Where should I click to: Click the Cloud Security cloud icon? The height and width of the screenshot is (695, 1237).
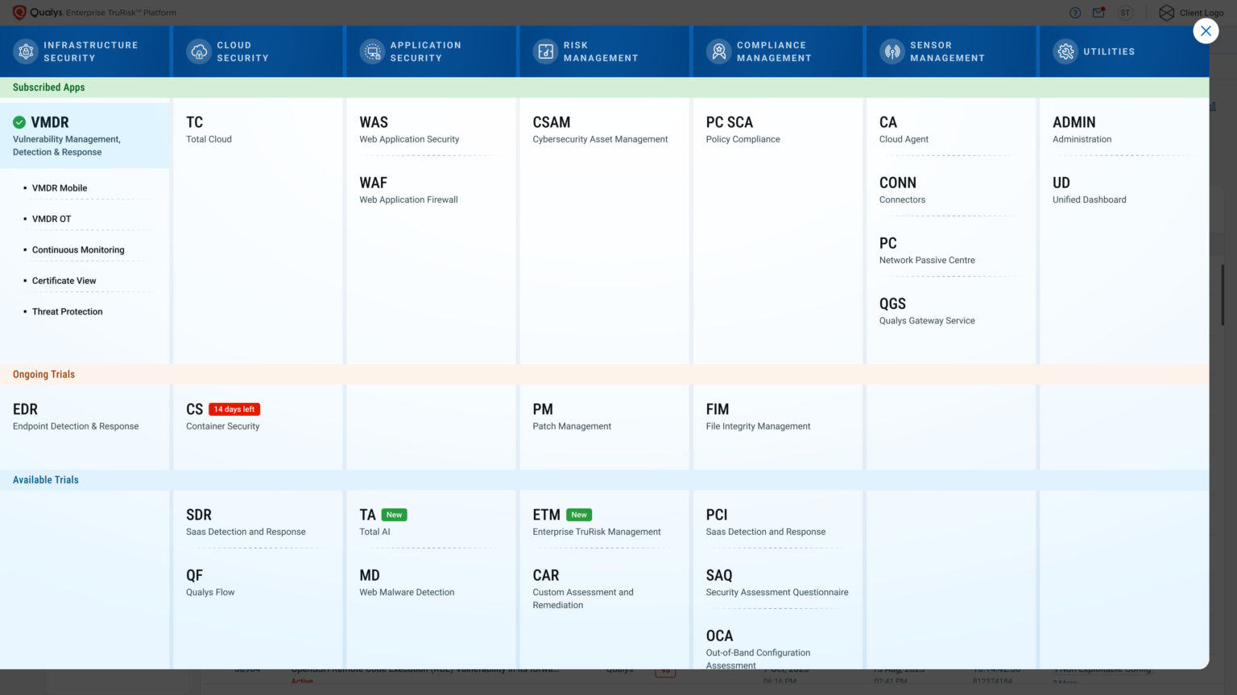point(198,51)
